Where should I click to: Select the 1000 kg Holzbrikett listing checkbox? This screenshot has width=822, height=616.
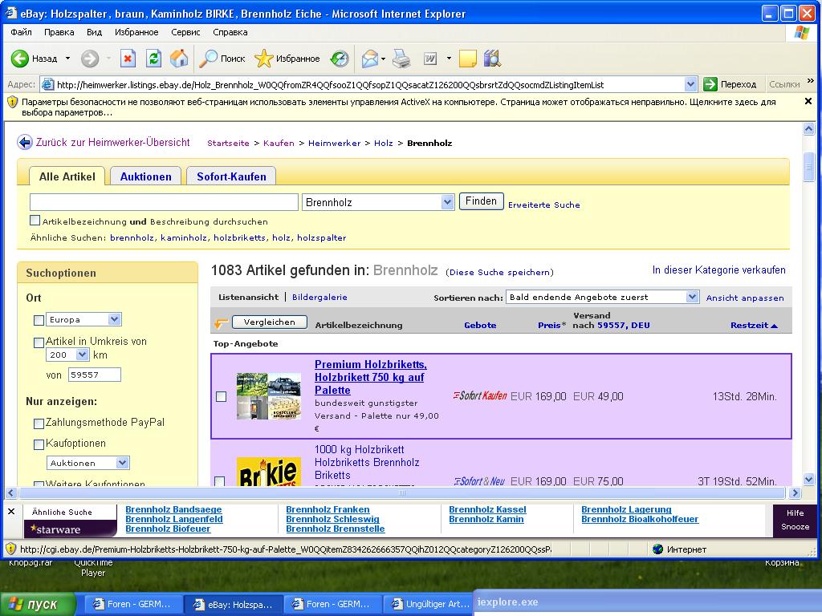(x=220, y=481)
